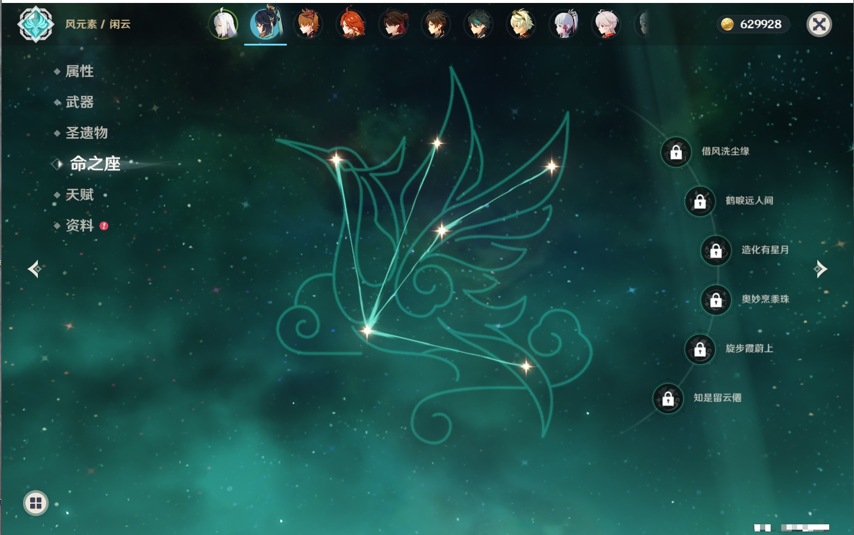Click the star on the crane's tail
Screen dimensions: 854x535
(526, 367)
